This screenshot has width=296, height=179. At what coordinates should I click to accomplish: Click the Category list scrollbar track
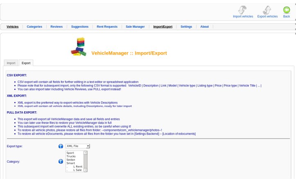pos(85,161)
